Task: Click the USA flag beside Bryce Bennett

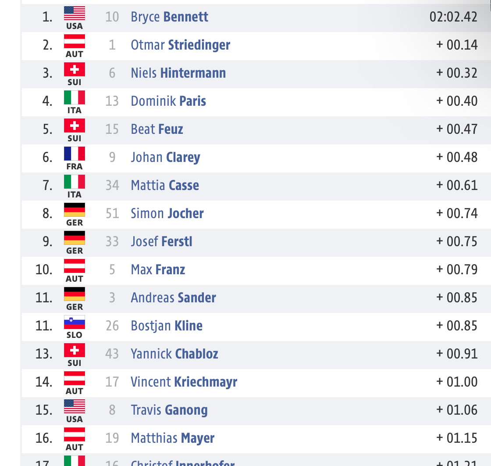Action: (75, 14)
